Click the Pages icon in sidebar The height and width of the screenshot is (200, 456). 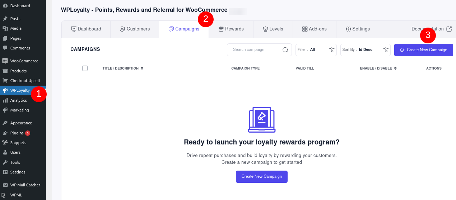(x=5, y=38)
